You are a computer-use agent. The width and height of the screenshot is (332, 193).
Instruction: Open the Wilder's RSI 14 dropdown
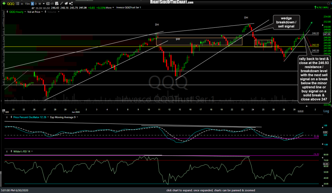coord(32,151)
